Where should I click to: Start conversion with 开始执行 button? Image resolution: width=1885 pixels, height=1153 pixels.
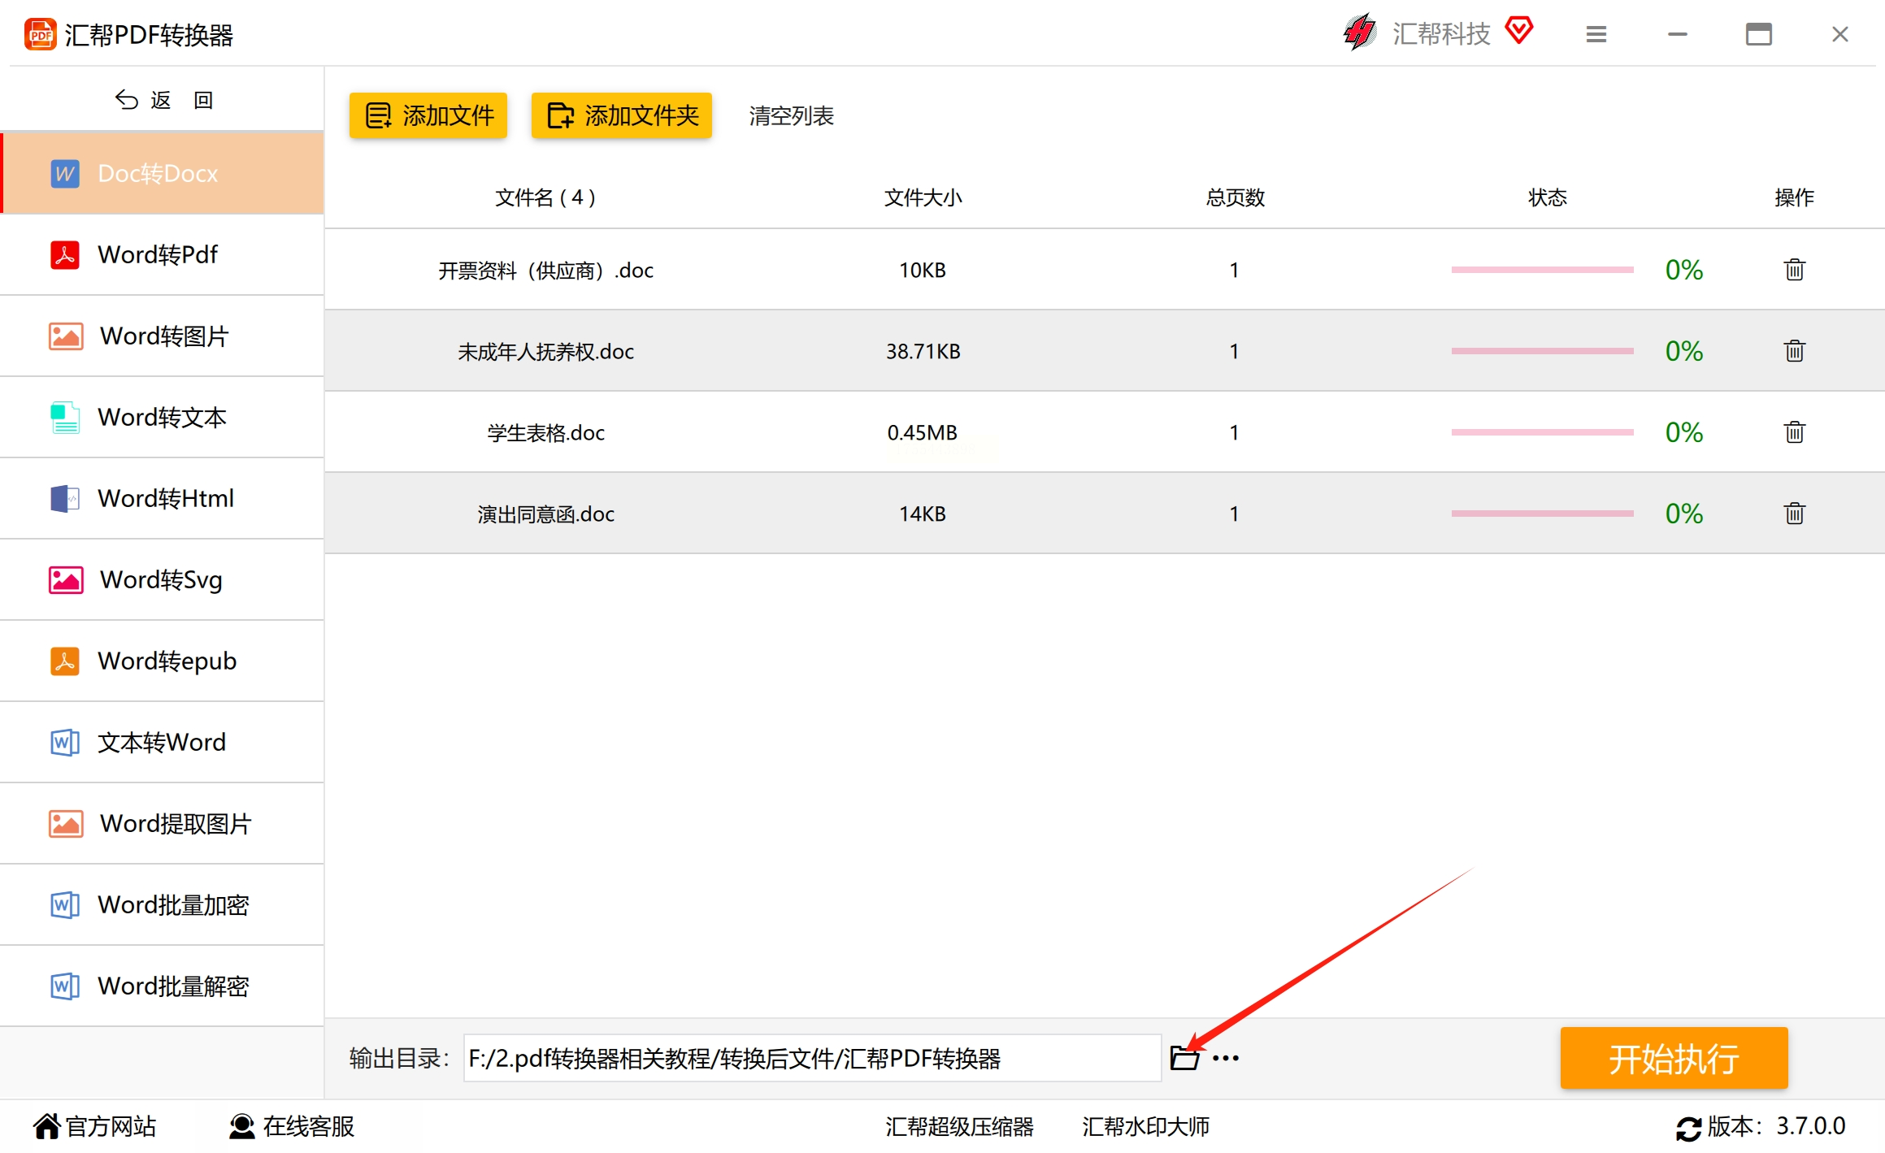pyautogui.click(x=1673, y=1058)
